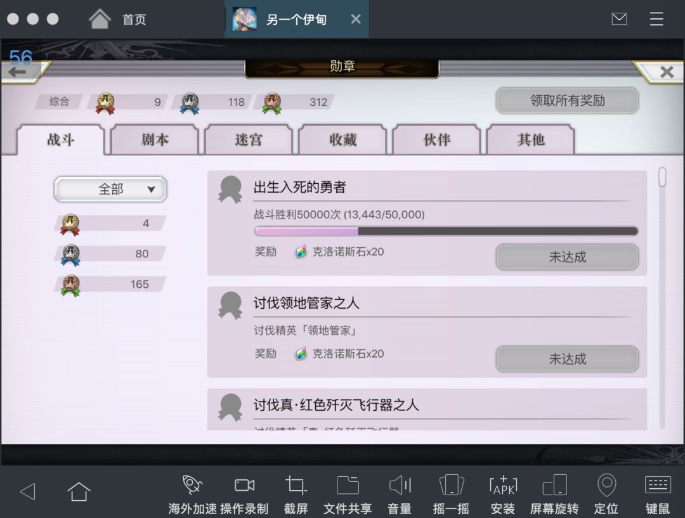Open the 首页 home icon
This screenshot has height=518, width=685.
(100, 19)
